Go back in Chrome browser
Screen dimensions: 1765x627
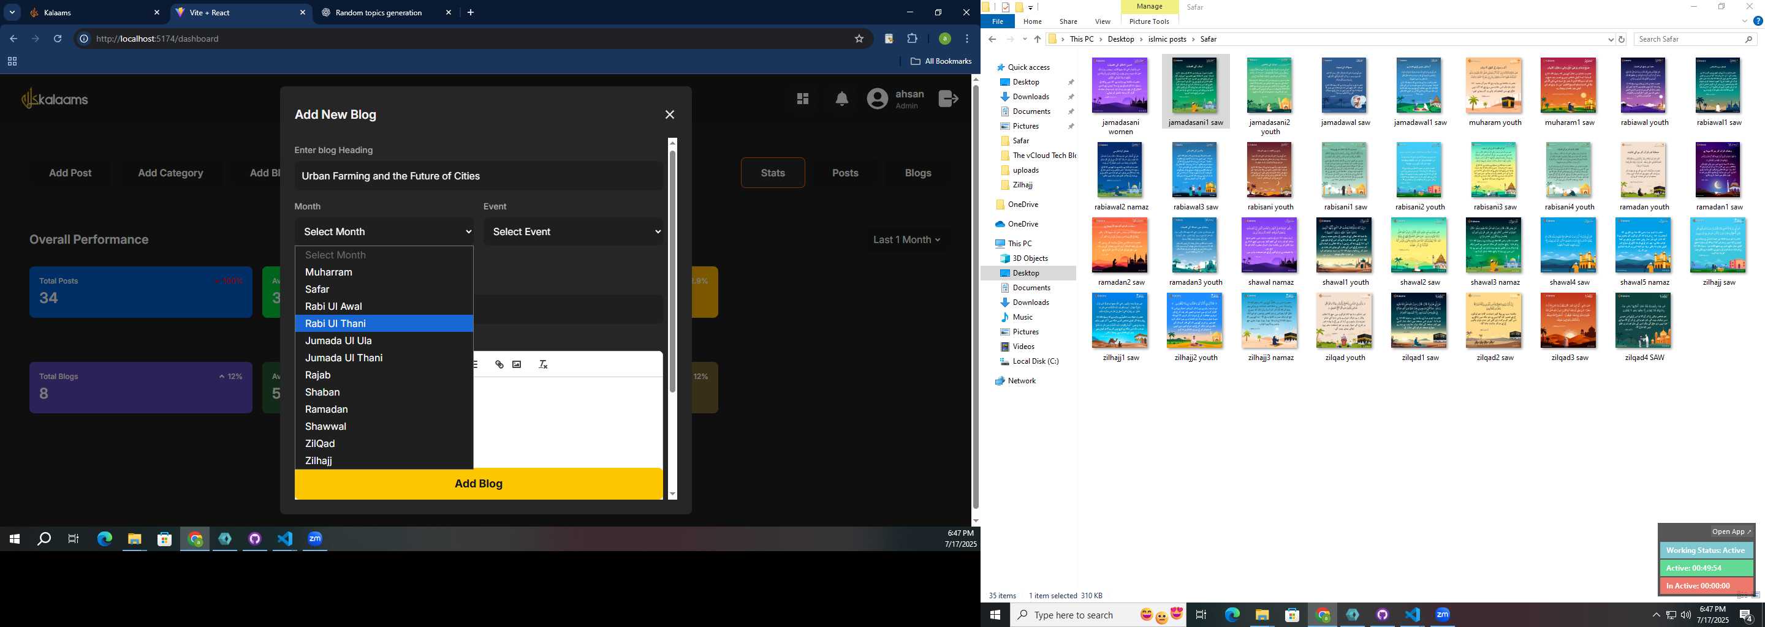(x=13, y=39)
